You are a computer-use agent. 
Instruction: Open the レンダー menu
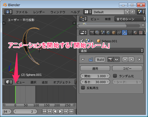(39, 12)
